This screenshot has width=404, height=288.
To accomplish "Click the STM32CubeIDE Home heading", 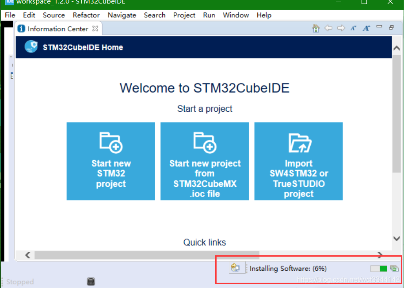I will click(83, 47).
